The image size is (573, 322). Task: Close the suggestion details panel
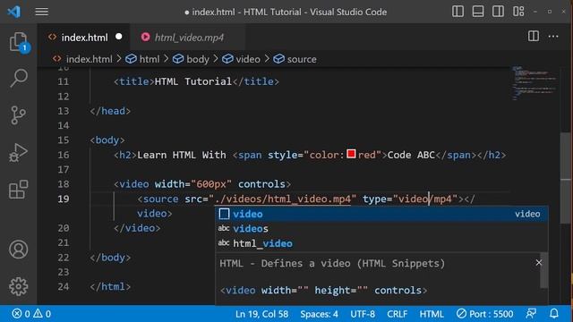[x=539, y=262]
